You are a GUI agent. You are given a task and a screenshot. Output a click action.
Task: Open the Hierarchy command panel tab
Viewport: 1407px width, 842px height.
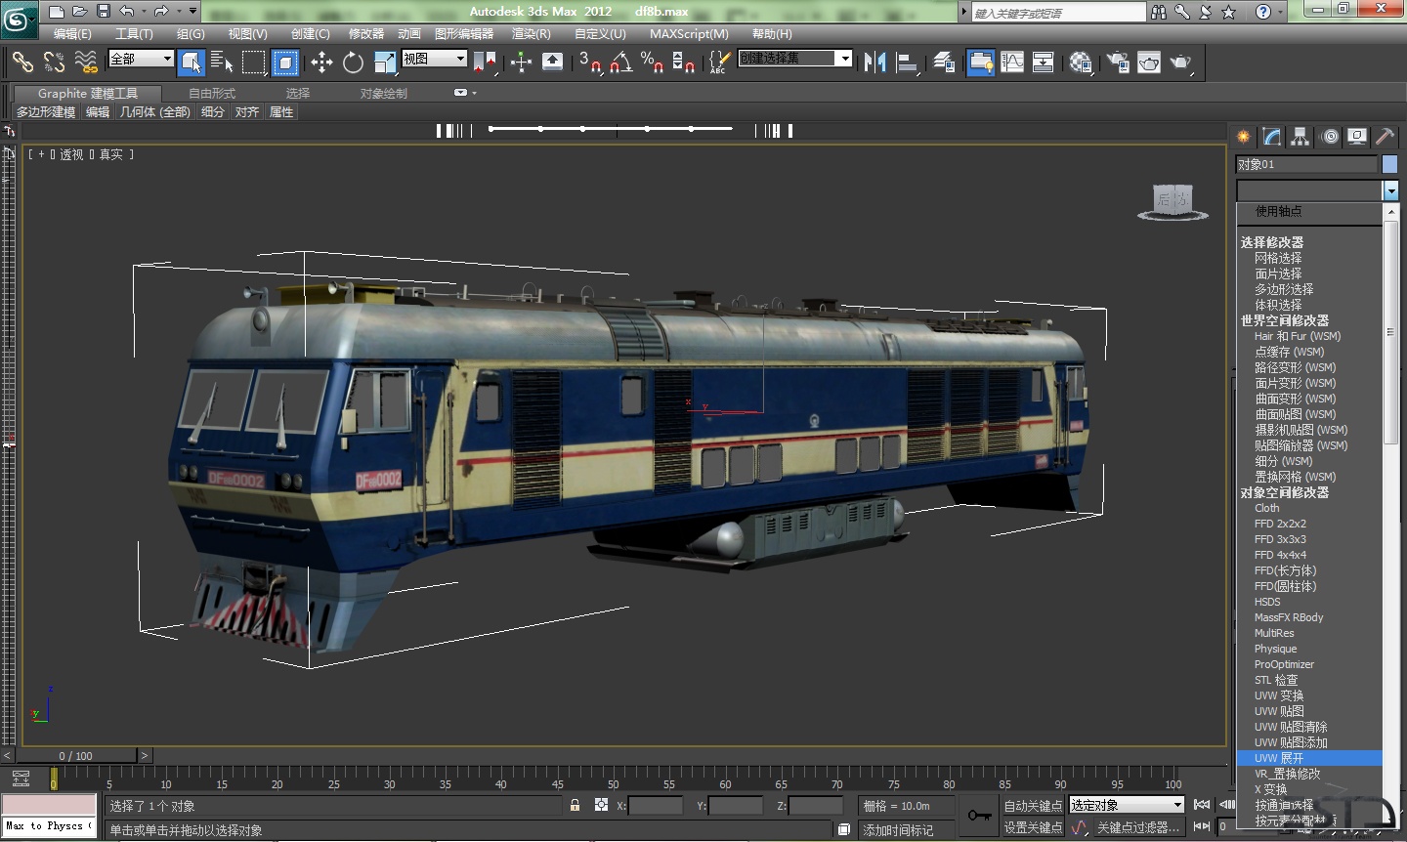1300,137
